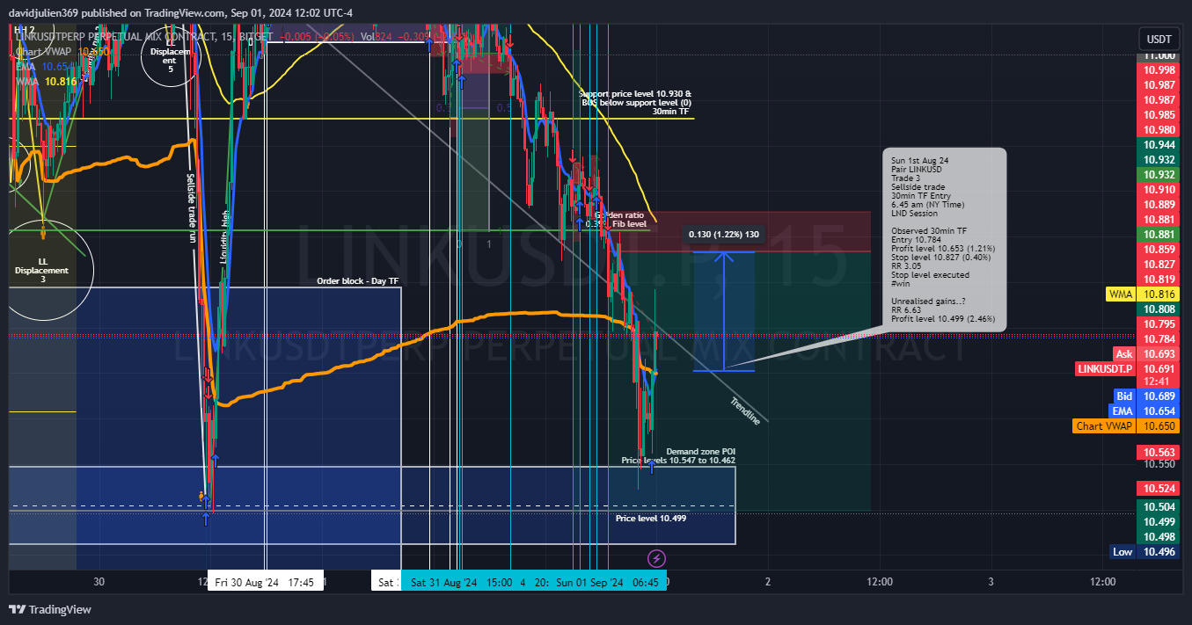Click the EMA 10.654 legend entry
This screenshot has width=1192, height=625.
[42, 67]
